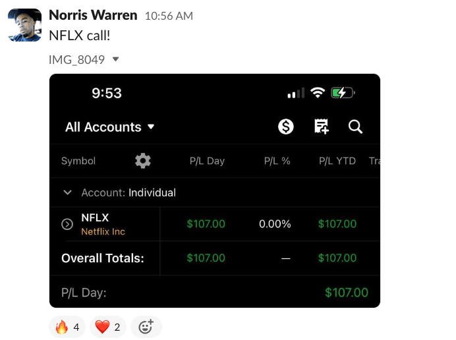Toggle the heart emoji reaction
Viewport: 456px width, 340px height.
pos(107,327)
